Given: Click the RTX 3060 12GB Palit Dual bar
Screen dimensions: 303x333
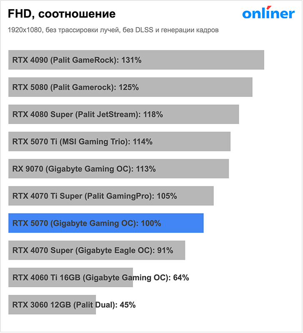Looking at the screenshot, I should pyautogui.click(x=52, y=305).
